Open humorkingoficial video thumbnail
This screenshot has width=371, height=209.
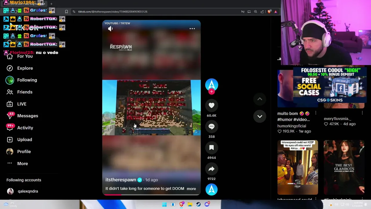coord(285,89)
